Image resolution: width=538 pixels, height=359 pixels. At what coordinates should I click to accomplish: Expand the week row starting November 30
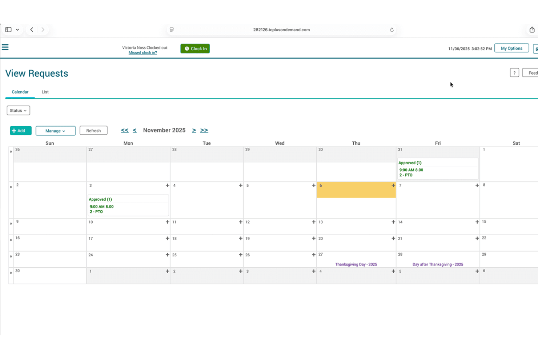tap(11, 273)
